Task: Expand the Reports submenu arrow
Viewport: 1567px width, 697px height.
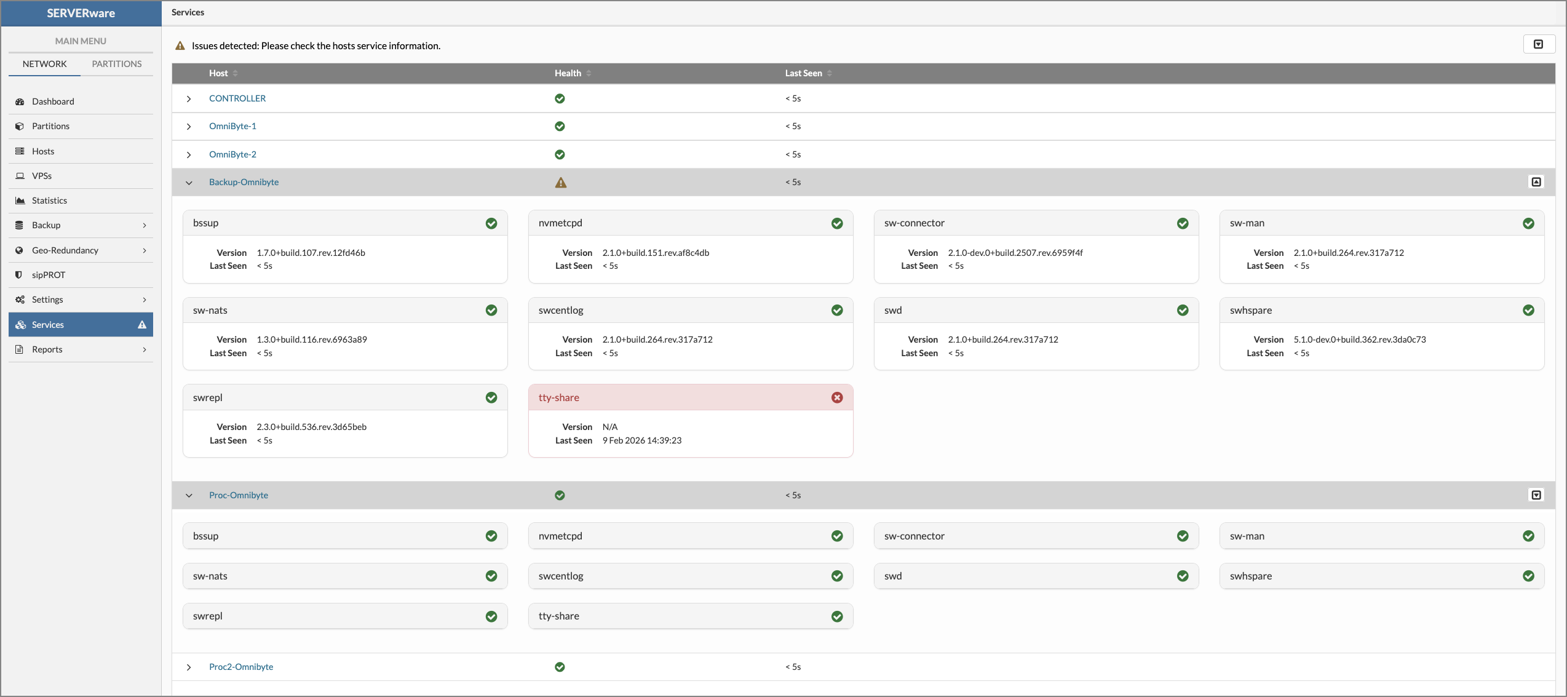Action: (x=145, y=349)
